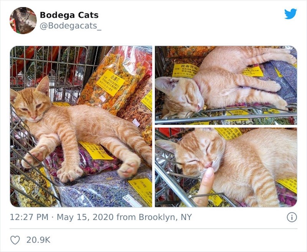Open the photo with a finger touching the cat's nose
307x252 pixels.
pos(226,167)
